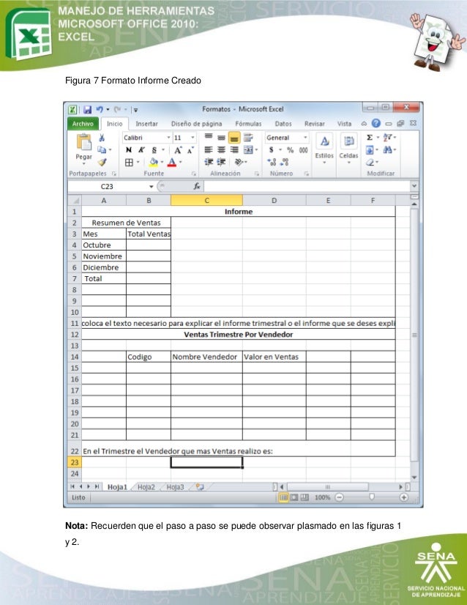467x605 pixels.
Task: Switch to the Diseño de página tab
Action: coord(196,124)
